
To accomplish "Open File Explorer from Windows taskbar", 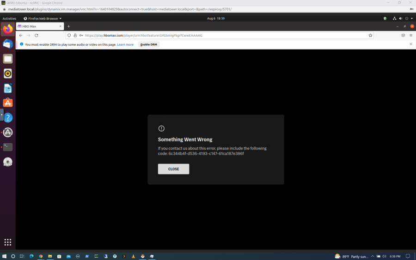I will point(50,256).
